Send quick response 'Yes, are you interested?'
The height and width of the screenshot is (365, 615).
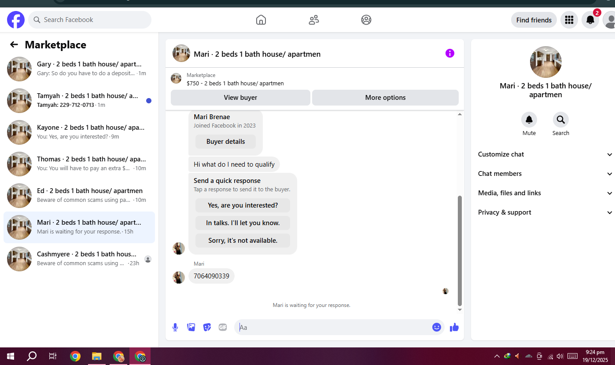[243, 205]
